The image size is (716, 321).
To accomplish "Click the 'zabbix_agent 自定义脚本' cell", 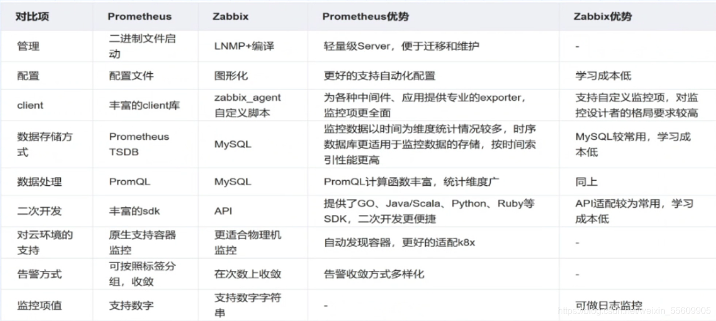I will point(248,105).
